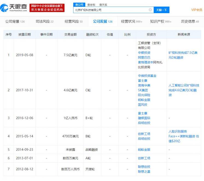Viewport: 204px width, 181px height.
Task: Select the 查公司 search tab
Action: [x=79, y=5]
